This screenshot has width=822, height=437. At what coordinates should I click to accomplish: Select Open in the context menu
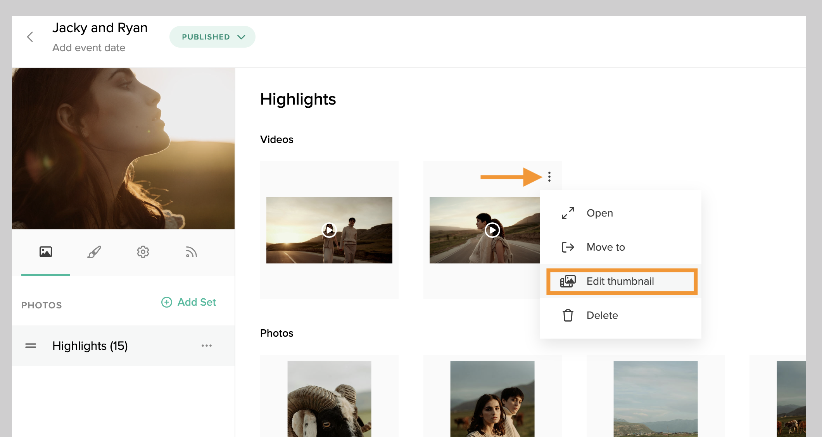599,213
